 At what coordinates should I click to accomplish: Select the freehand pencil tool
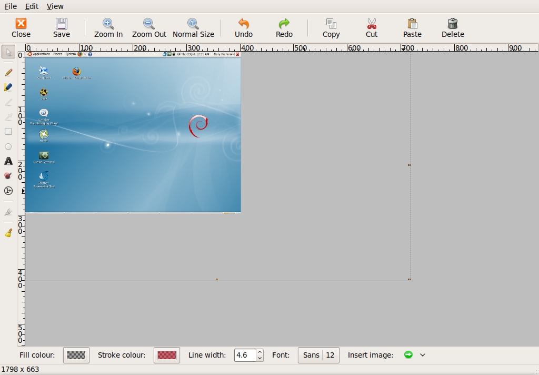click(x=8, y=72)
